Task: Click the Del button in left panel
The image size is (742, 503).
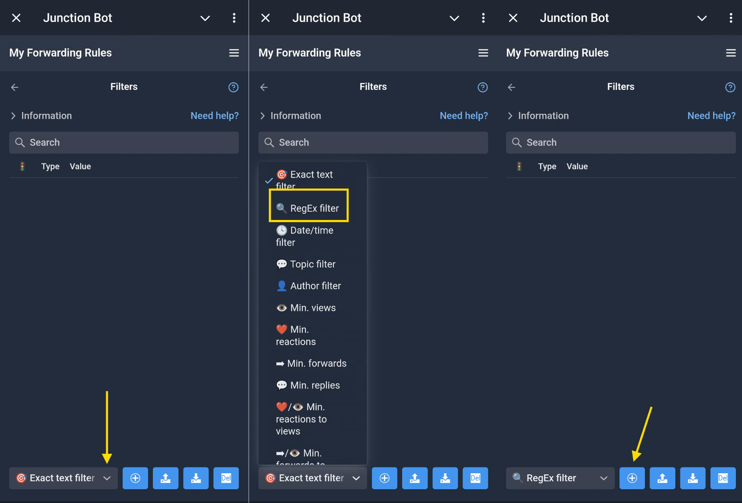Action: 226,478
